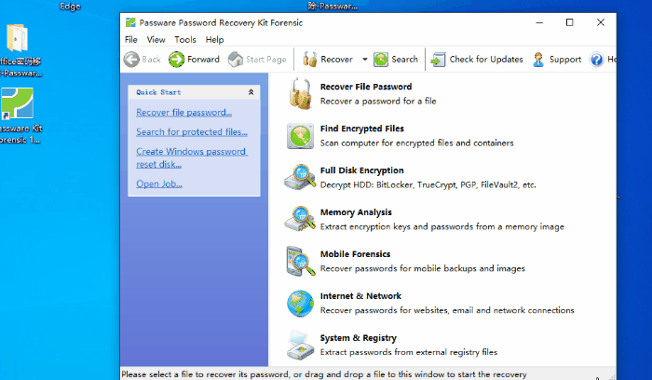
Task: Select 'Recover File Password' heading
Action: pyautogui.click(x=366, y=87)
